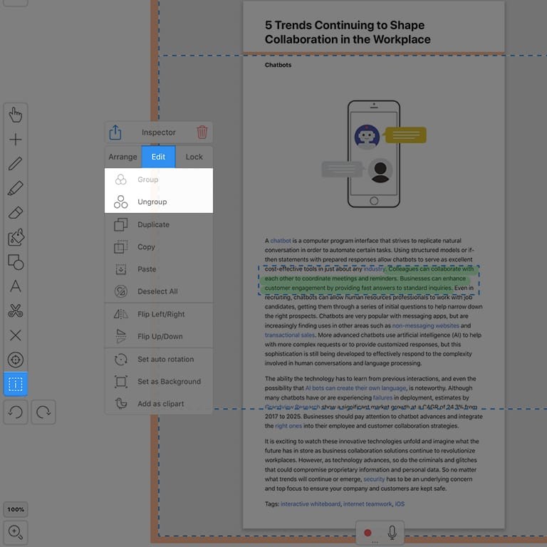
Task: Click the chatbot phone illustration
Action: pyautogui.click(x=374, y=154)
